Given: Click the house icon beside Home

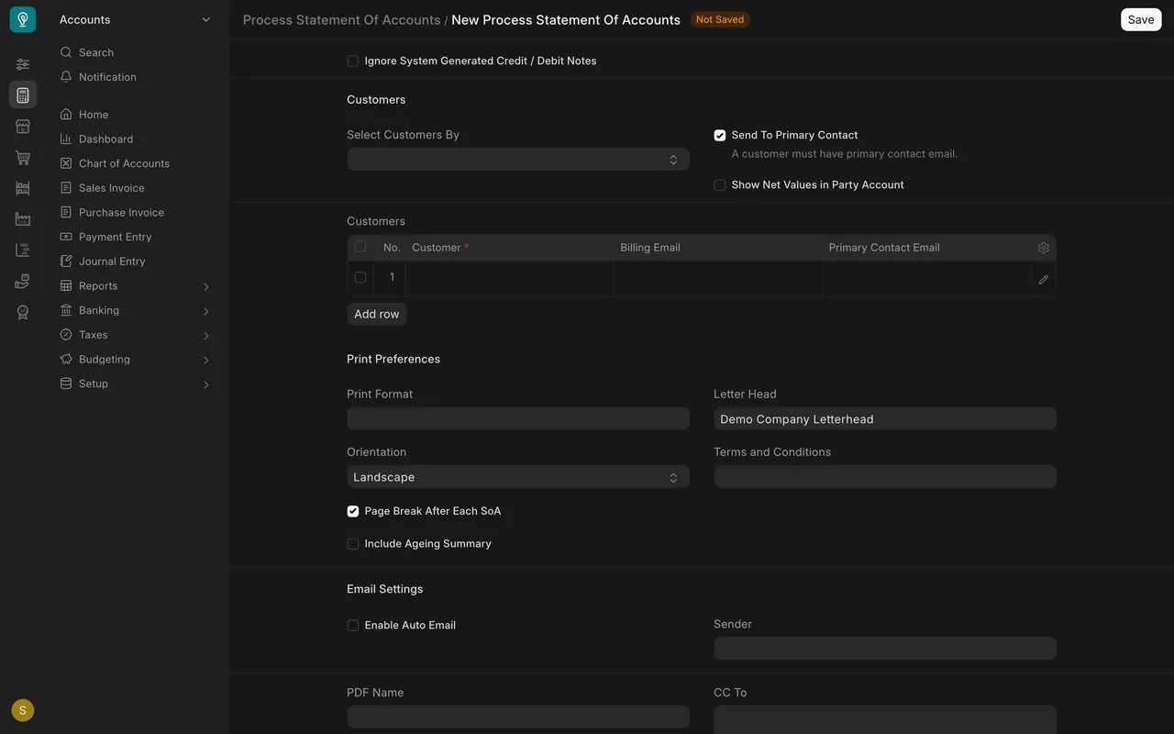Looking at the screenshot, I should pyautogui.click(x=66, y=115).
